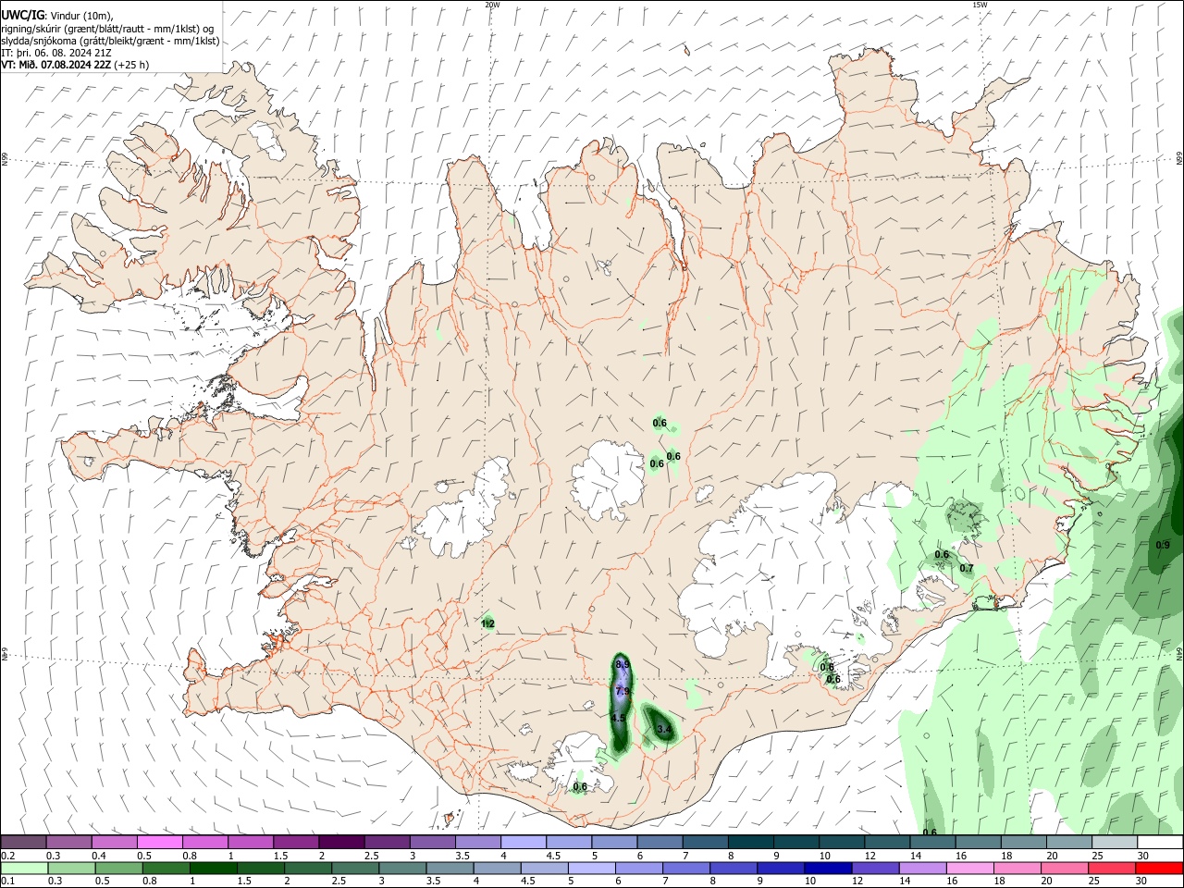Click the 0.9 value off the east coast

click(x=1164, y=545)
